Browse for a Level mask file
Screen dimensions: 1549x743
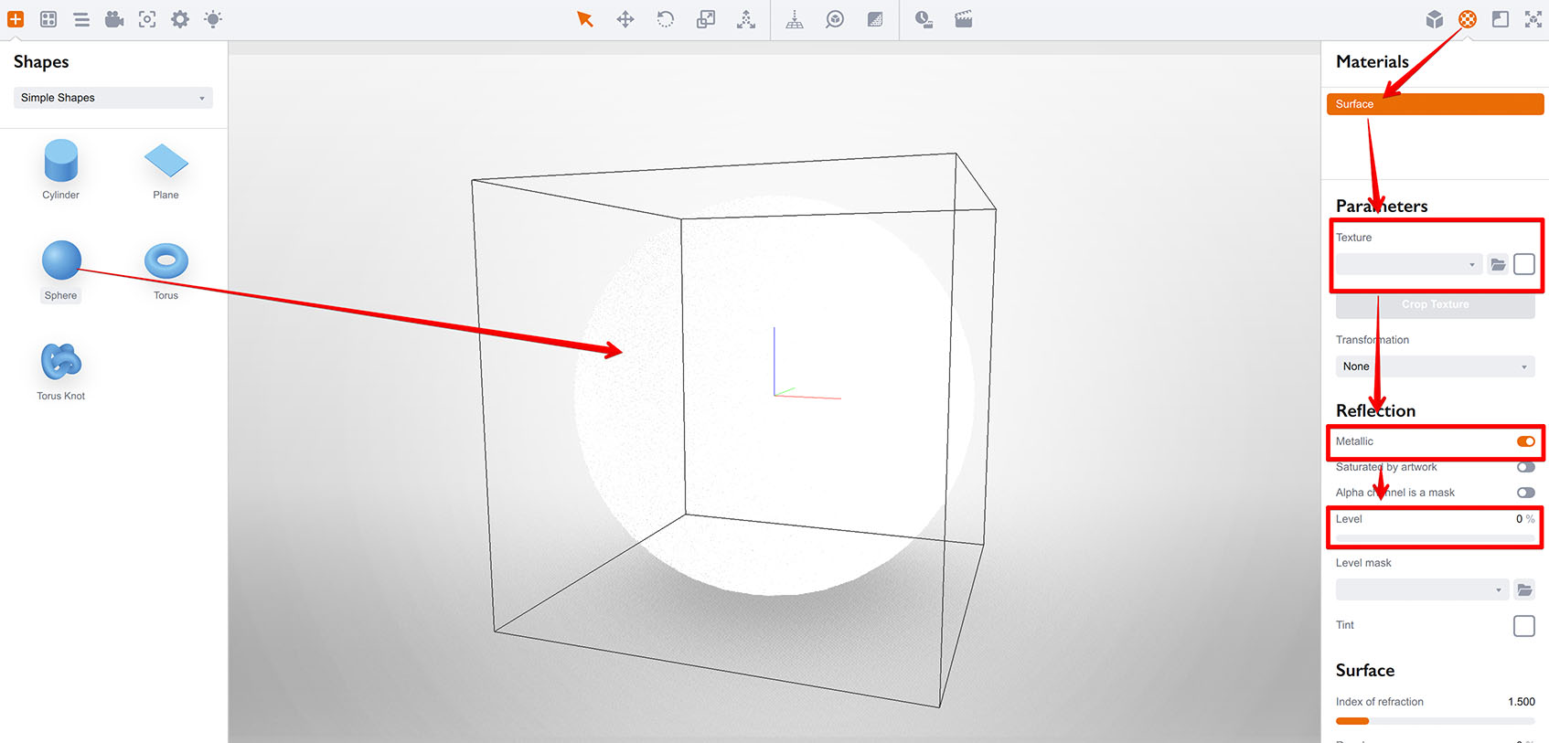[x=1524, y=590]
